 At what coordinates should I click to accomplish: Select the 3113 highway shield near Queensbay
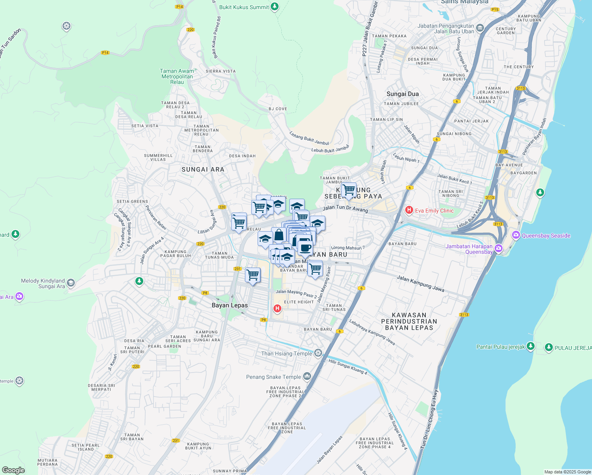point(498,223)
